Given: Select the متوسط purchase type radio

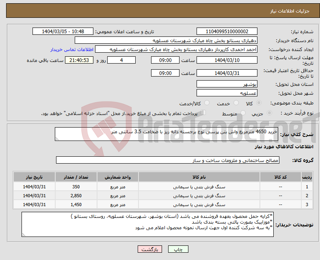Looking at the screenshot, I should pos(243,113).
